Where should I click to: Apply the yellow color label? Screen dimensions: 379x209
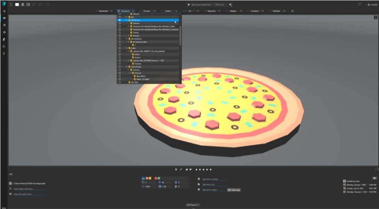150,178
